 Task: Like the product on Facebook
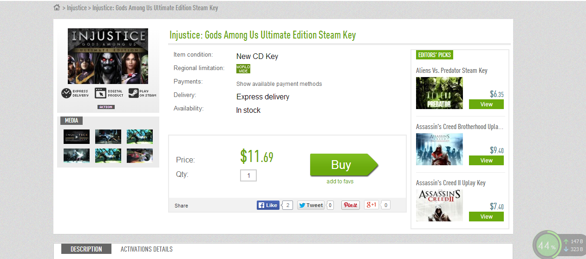(268, 205)
